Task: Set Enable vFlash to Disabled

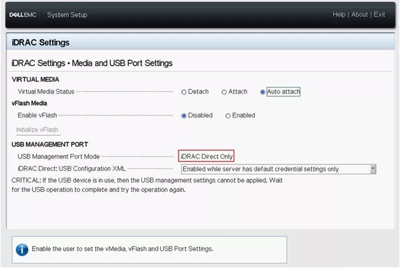Action: 184,116
